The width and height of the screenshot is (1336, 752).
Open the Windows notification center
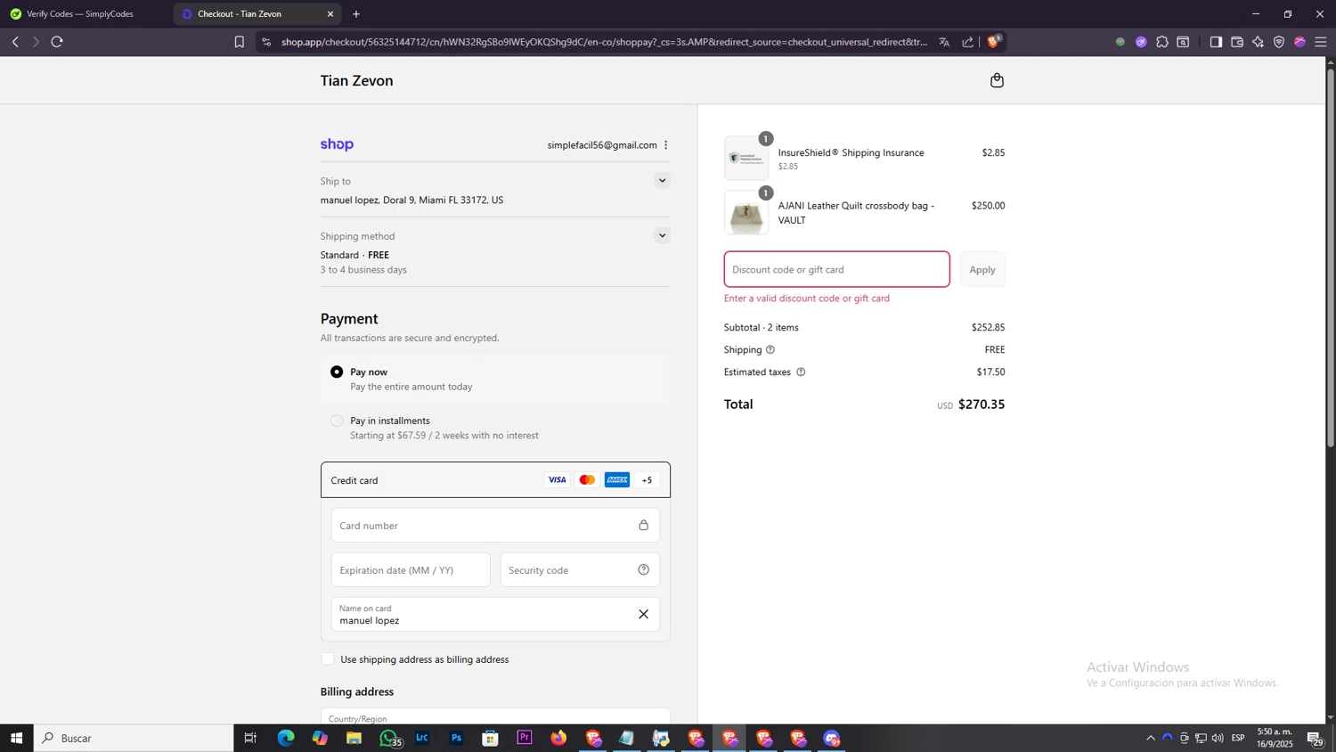[1315, 738]
